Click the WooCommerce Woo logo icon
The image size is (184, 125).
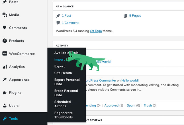(x=5, y=54)
